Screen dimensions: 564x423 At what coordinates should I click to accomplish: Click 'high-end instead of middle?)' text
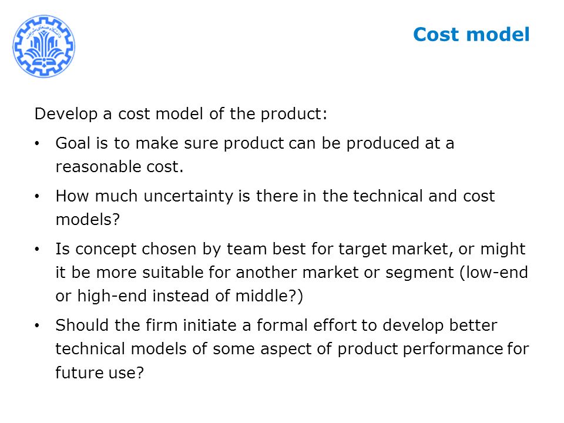click(190, 296)
